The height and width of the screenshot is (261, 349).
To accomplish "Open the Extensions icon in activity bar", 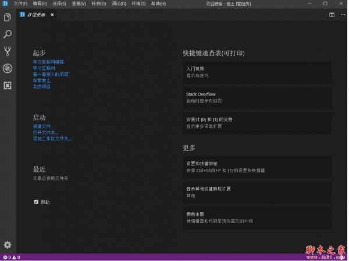I will [8, 85].
